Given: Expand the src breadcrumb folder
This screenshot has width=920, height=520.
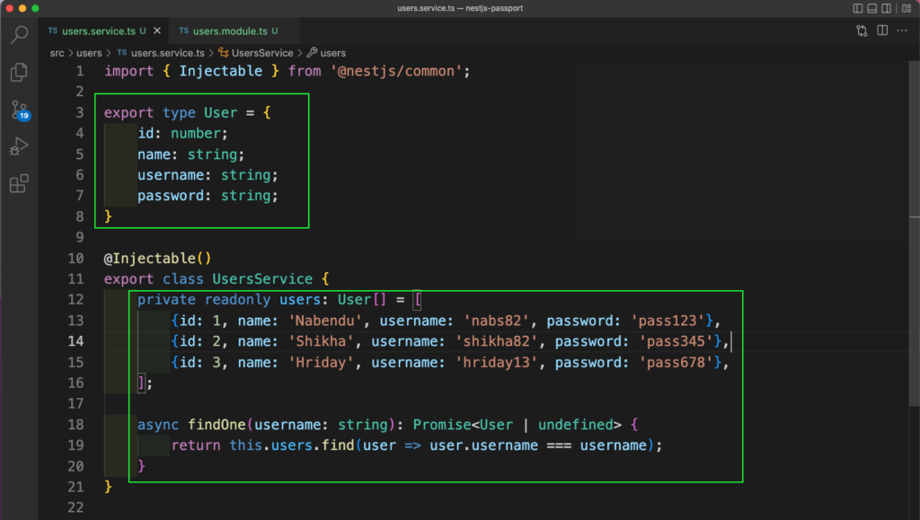Looking at the screenshot, I should [x=57, y=53].
